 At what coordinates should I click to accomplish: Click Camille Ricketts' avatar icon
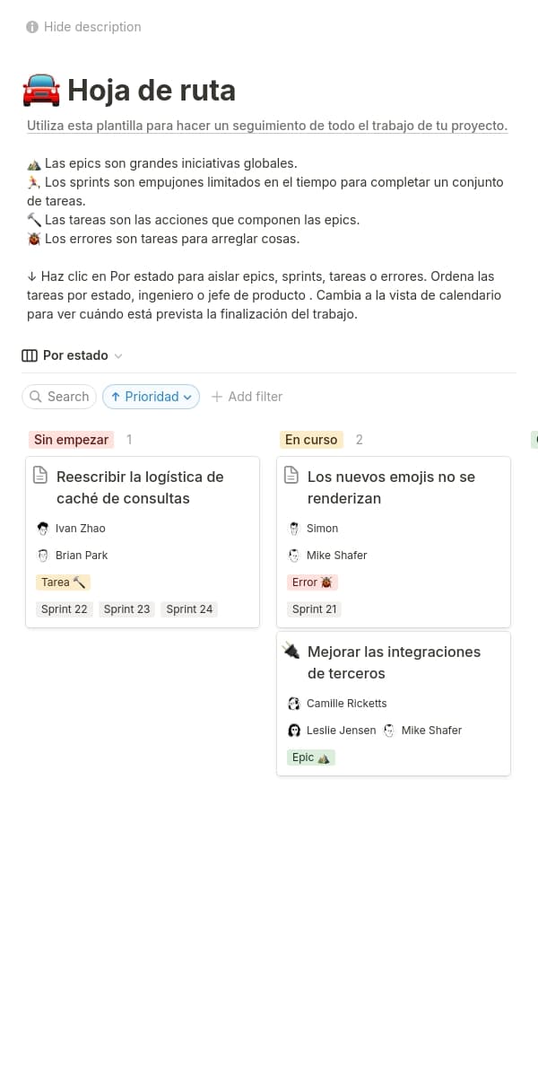294,704
